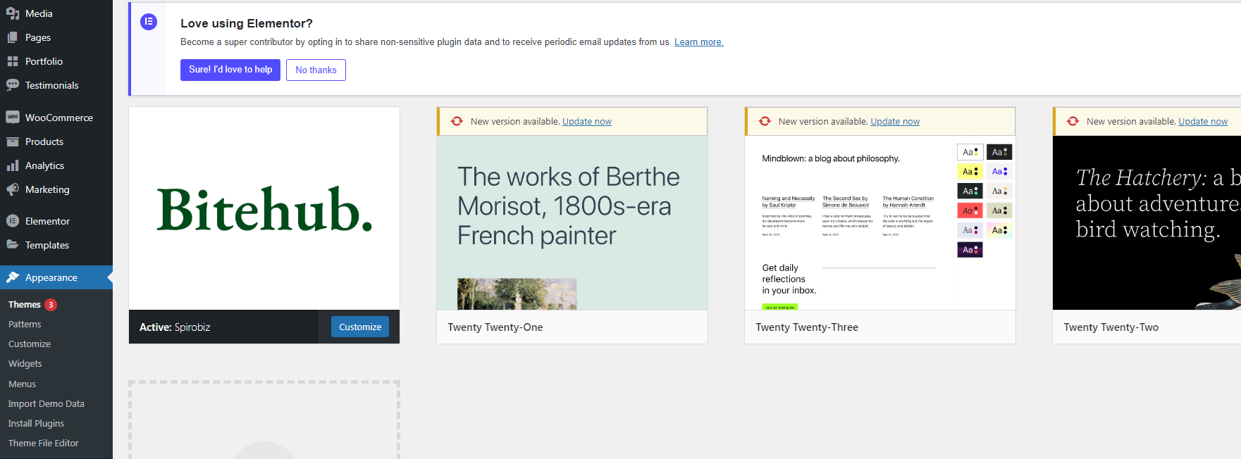This screenshot has height=459, width=1241.
Task: Open the Marketing menu
Action: tap(56, 189)
